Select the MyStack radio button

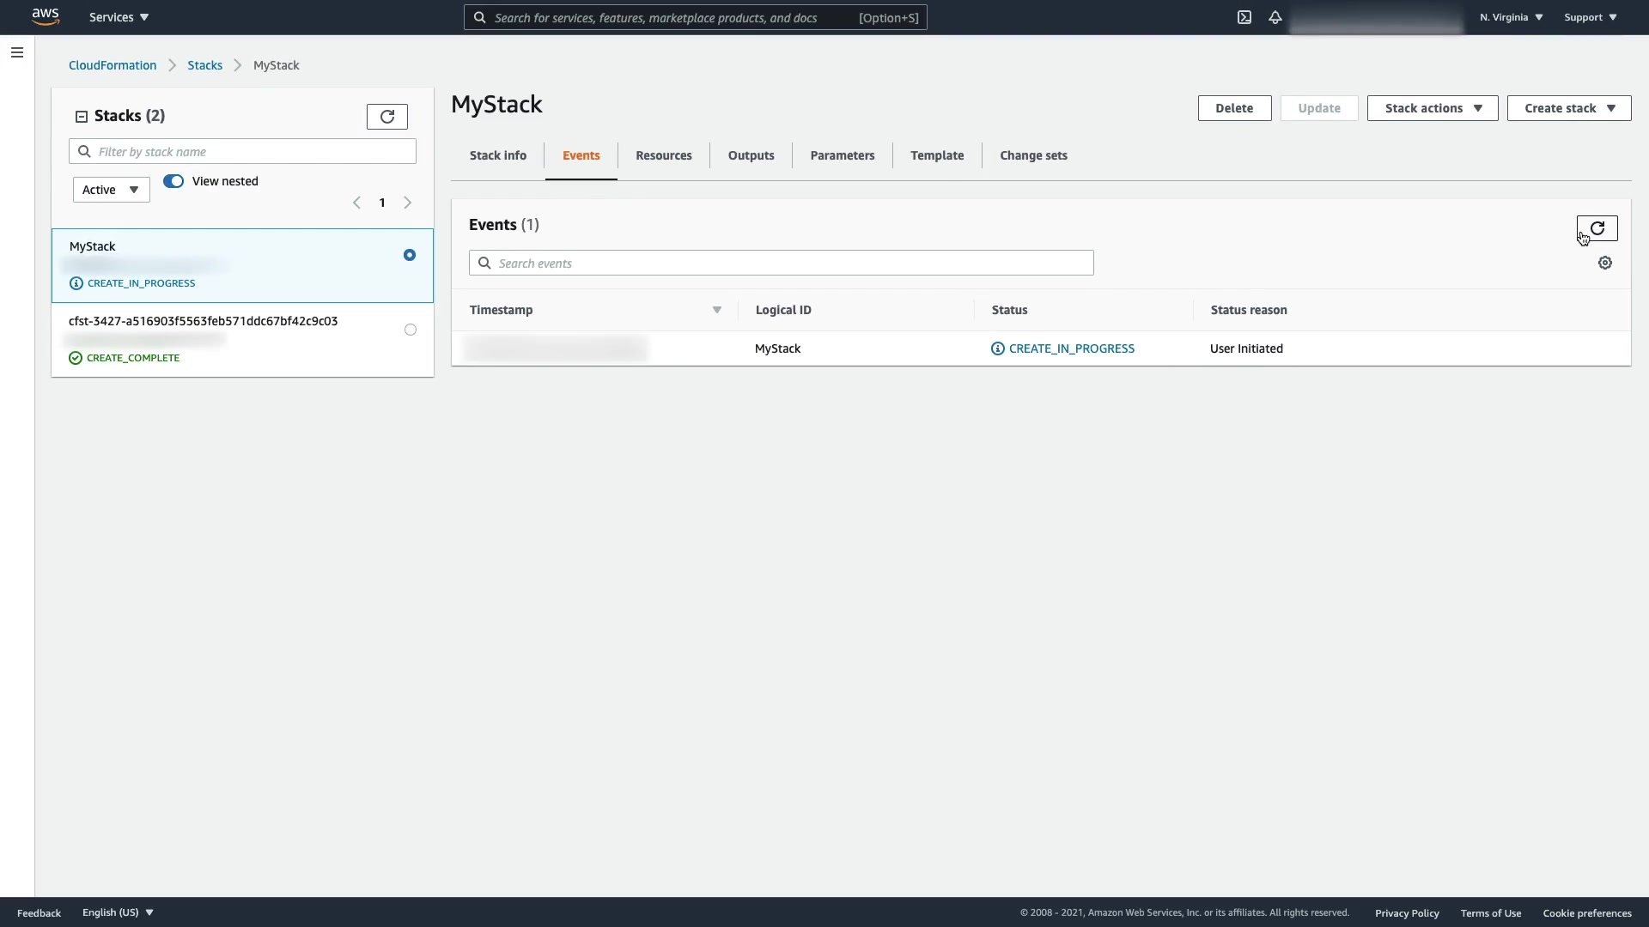pyautogui.click(x=410, y=255)
